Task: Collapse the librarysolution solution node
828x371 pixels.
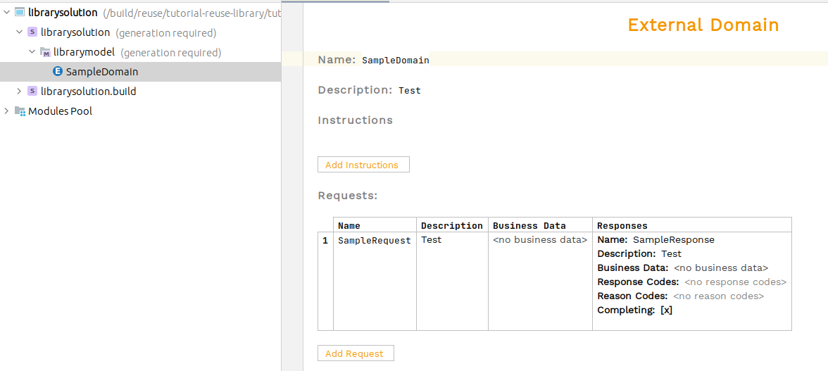Action: (19, 32)
